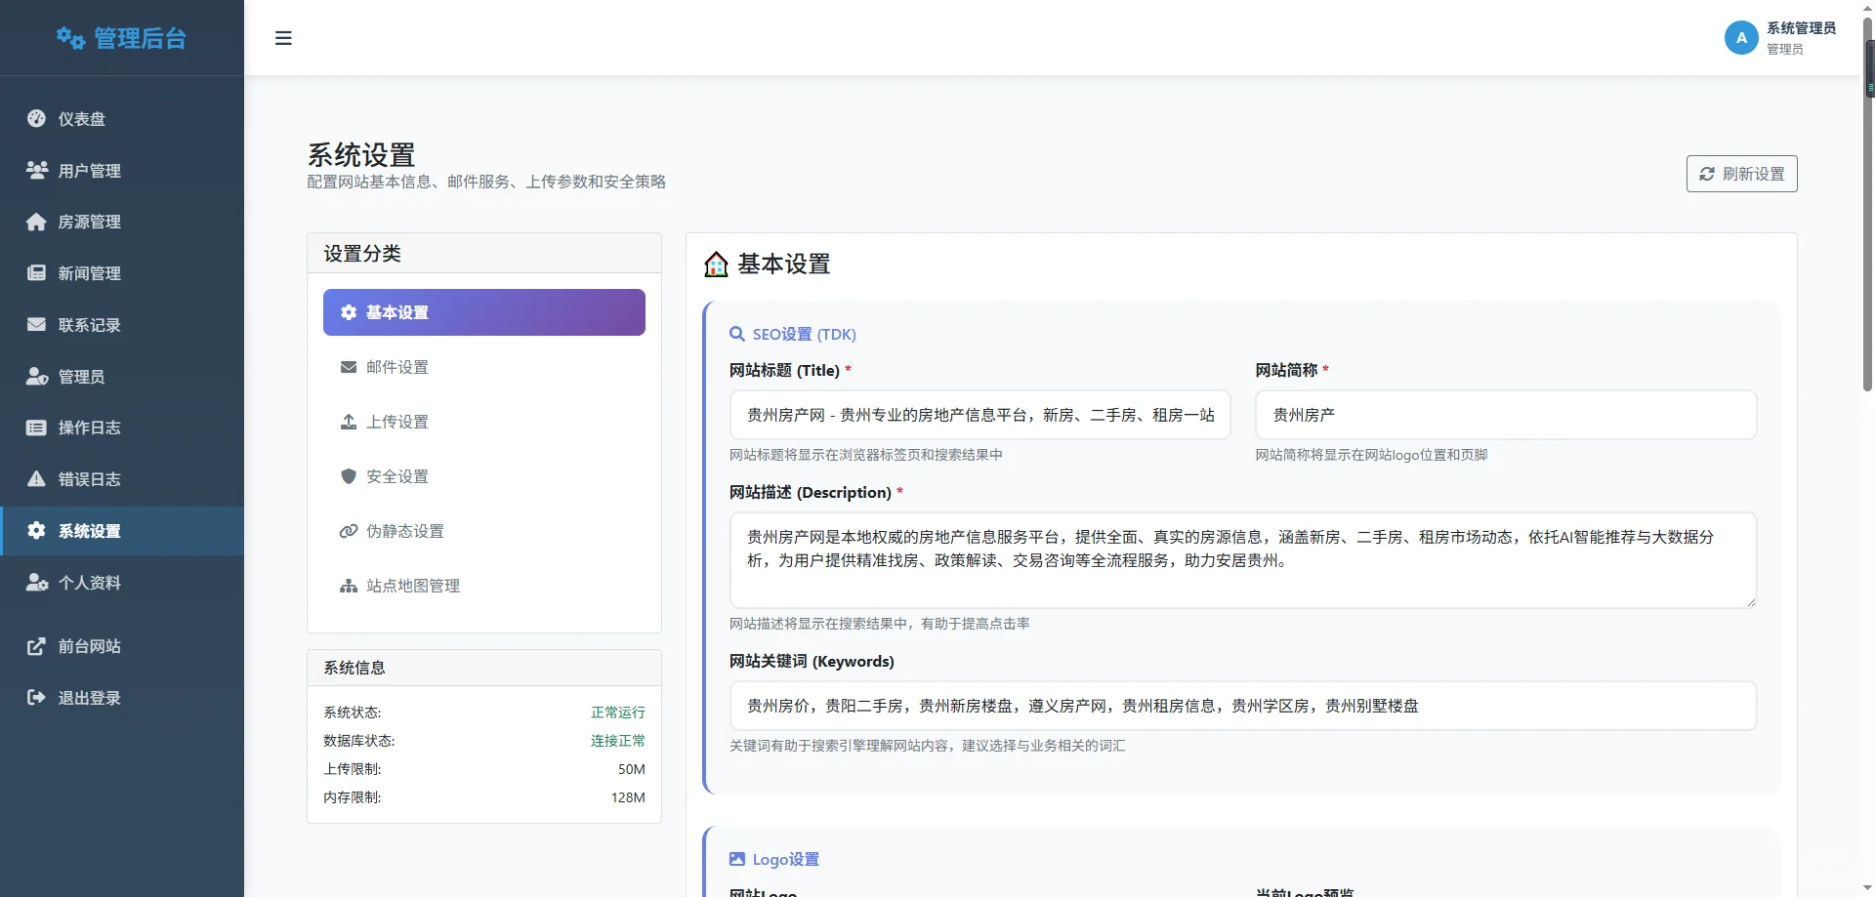
Task: Select the 用户管理 users icon in sidebar
Action: (x=36, y=170)
